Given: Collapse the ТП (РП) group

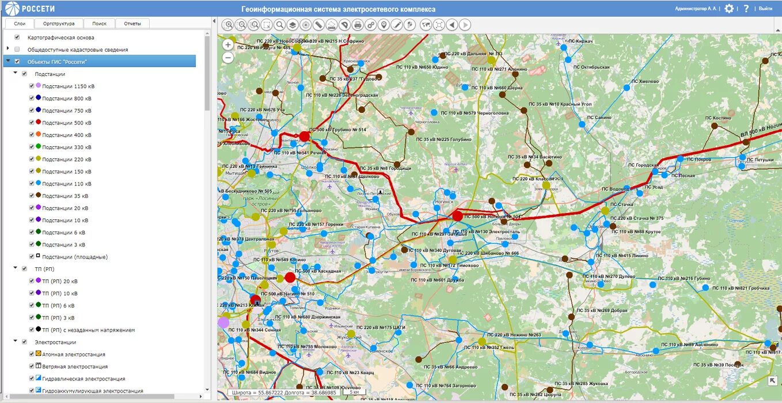Looking at the screenshot, I should [15, 269].
